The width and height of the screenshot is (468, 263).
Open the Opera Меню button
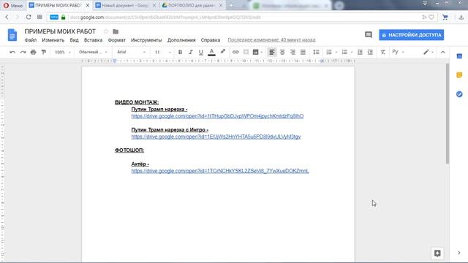pos(13,5)
